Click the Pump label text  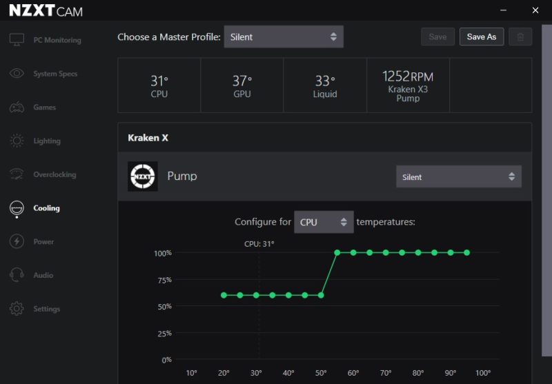tap(182, 176)
